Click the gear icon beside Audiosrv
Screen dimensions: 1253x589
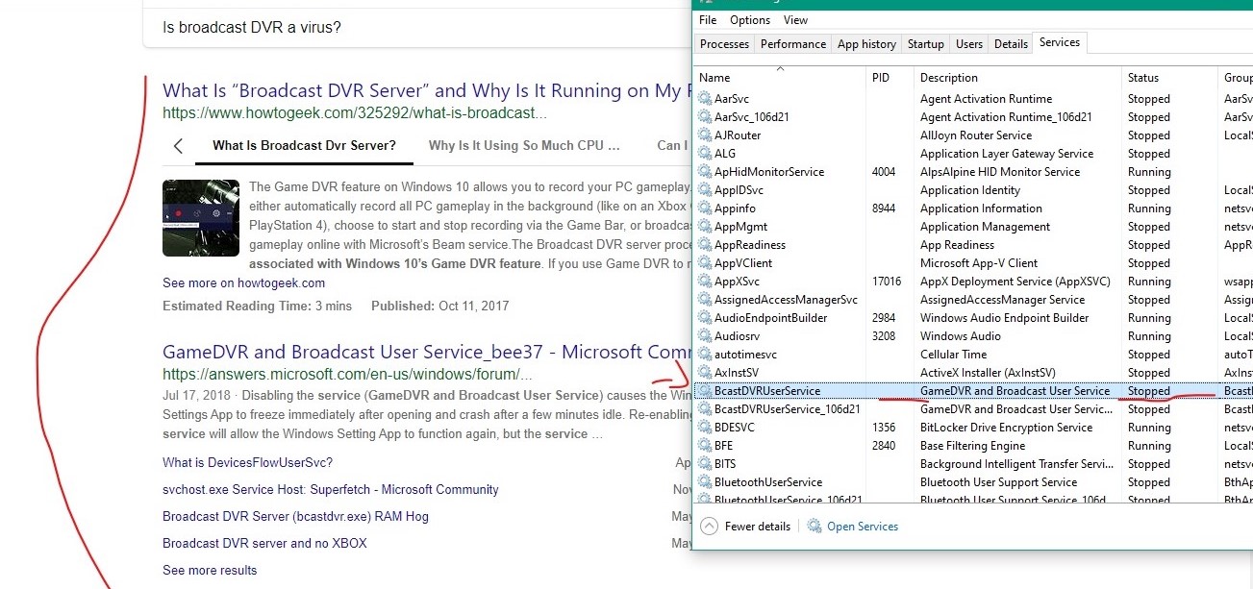click(x=705, y=336)
